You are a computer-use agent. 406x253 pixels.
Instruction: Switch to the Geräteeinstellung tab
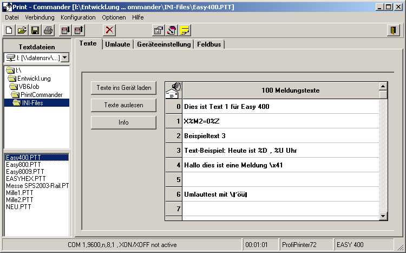[163, 44]
